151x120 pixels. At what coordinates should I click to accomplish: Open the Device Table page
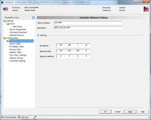[15, 44]
